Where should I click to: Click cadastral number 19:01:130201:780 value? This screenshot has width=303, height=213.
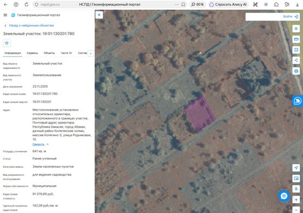point(45,94)
